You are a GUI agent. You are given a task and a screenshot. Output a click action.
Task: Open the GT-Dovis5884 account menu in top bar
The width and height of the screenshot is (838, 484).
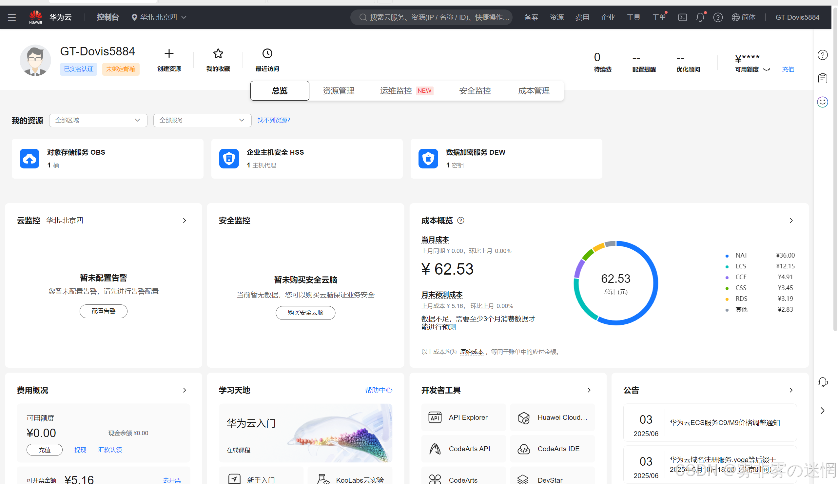click(797, 17)
